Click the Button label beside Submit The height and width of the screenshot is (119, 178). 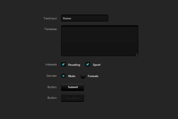click(x=52, y=87)
